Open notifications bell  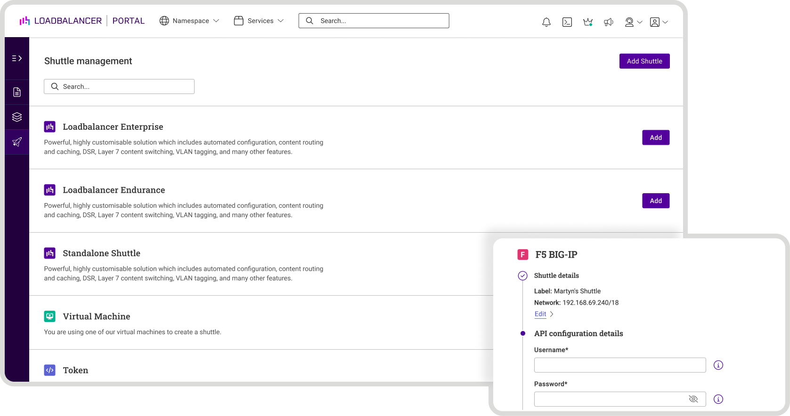[x=546, y=22]
